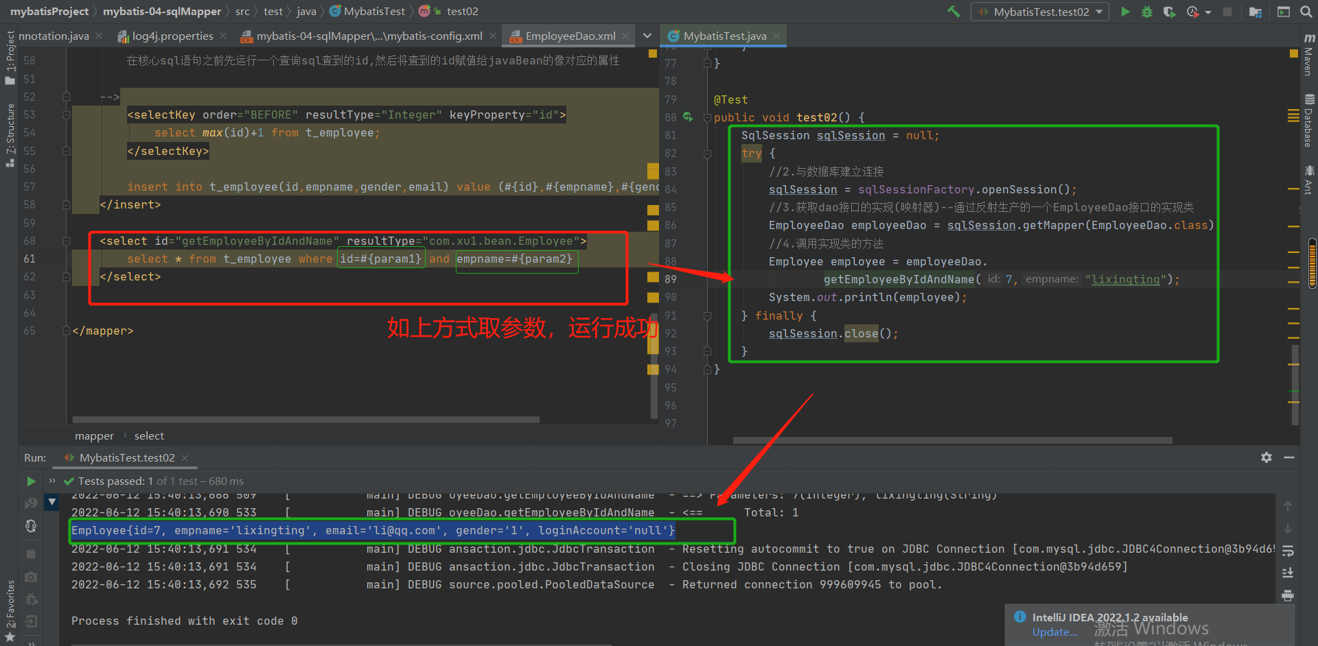This screenshot has height=646, width=1318.
Task: Click the Dump Threads camera icon
Action: point(31,577)
